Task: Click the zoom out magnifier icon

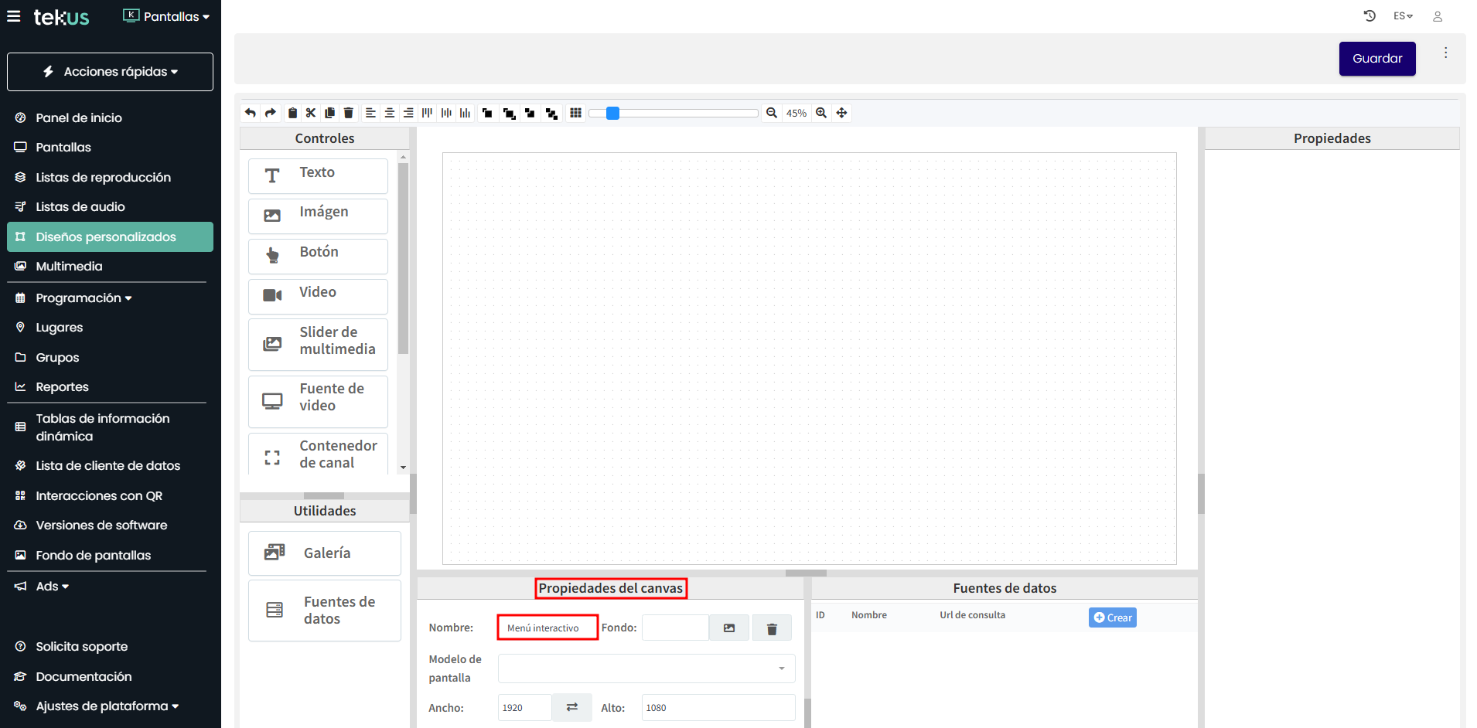Action: (x=771, y=113)
